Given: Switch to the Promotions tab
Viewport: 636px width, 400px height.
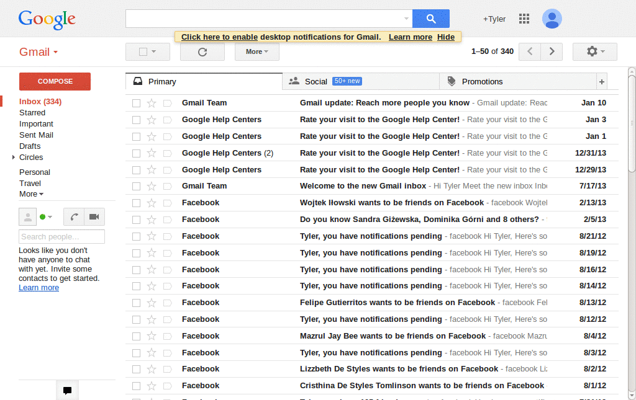Looking at the screenshot, I should (518, 82).
